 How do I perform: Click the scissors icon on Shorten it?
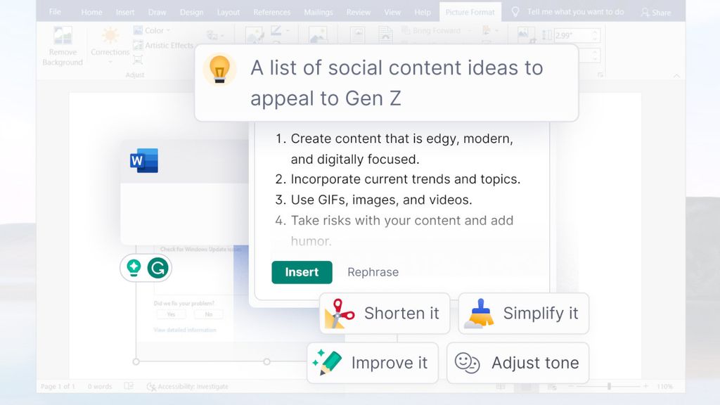[337, 314]
